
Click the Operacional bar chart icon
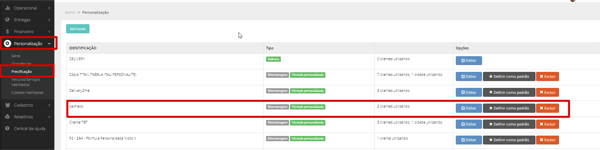click(8, 8)
